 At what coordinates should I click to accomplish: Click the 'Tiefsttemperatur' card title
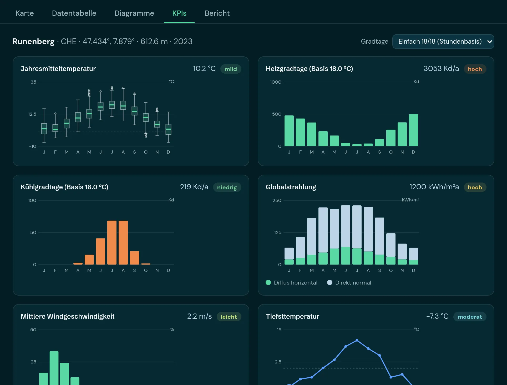(292, 316)
